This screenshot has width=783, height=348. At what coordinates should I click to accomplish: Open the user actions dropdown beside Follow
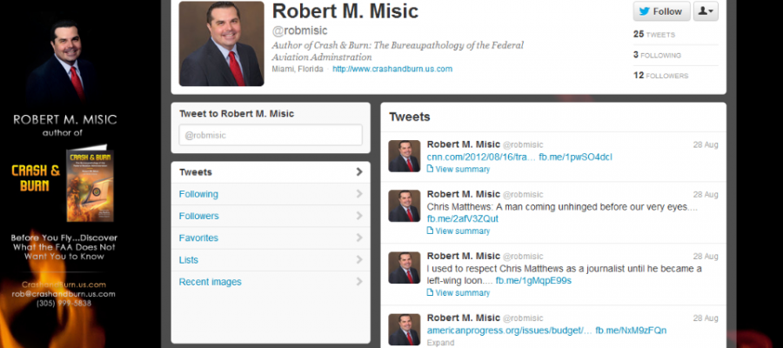pos(706,11)
